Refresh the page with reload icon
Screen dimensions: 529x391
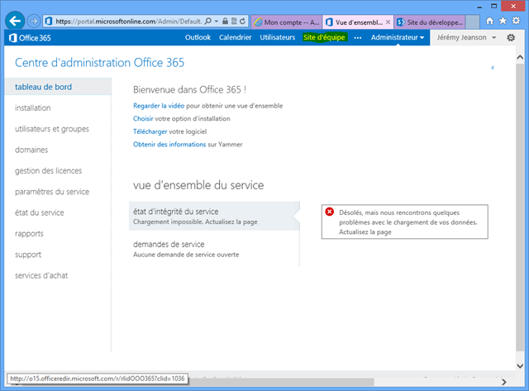[x=242, y=21]
